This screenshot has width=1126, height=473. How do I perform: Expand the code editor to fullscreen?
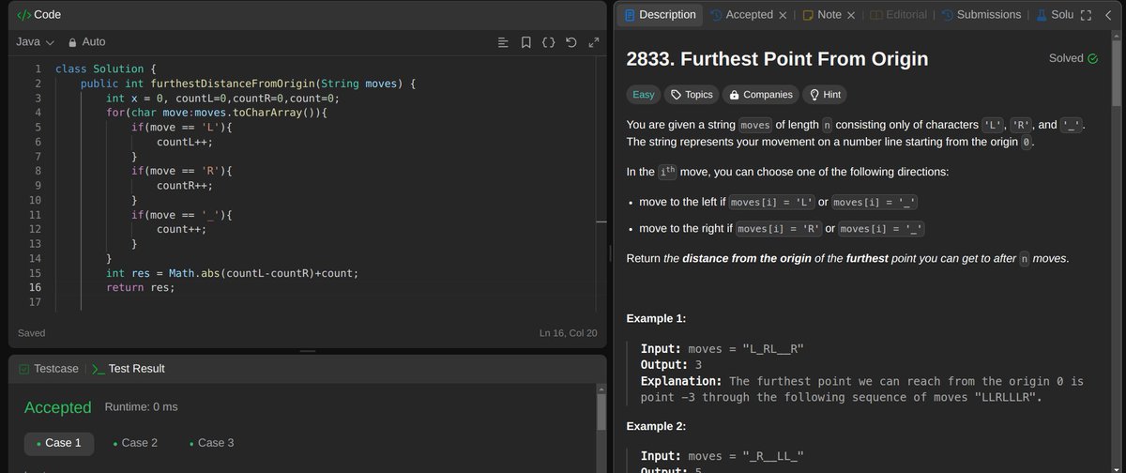[593, 42]
